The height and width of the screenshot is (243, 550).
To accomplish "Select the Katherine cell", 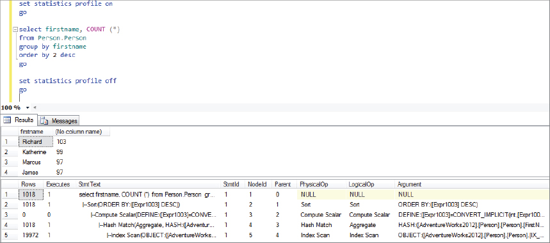I will 35,152.
